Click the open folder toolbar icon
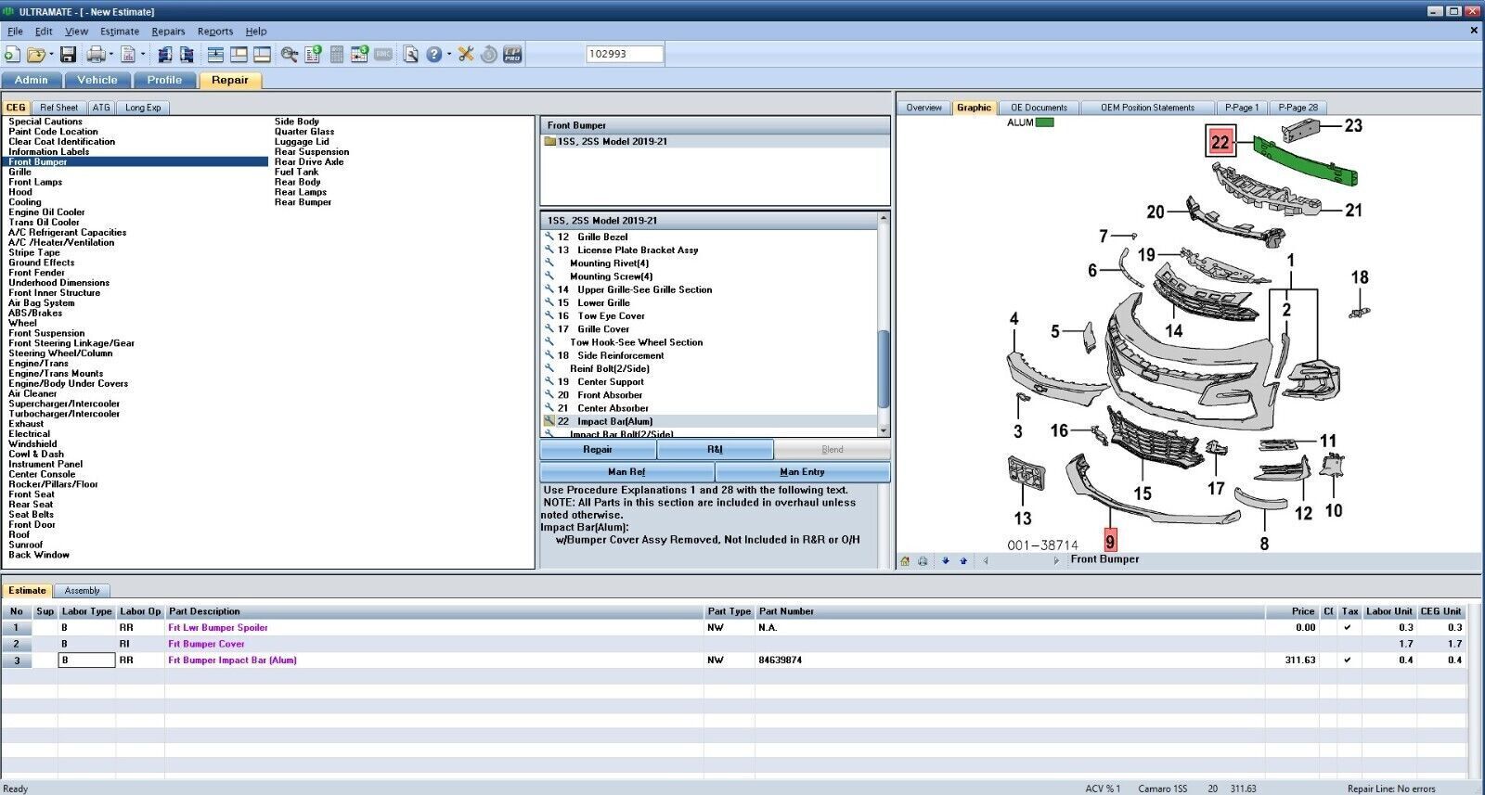Image resolution: width=1485 pixels, height=795 pixels. [x=36, y=55]
